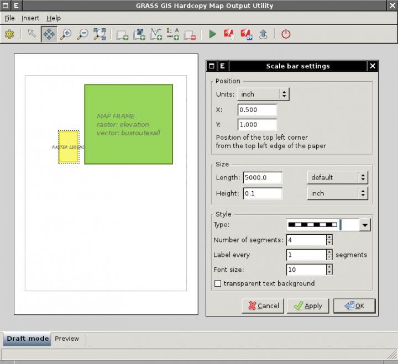Click the zoom in magnifier
The image size is (398, 364).
point(65,34)
